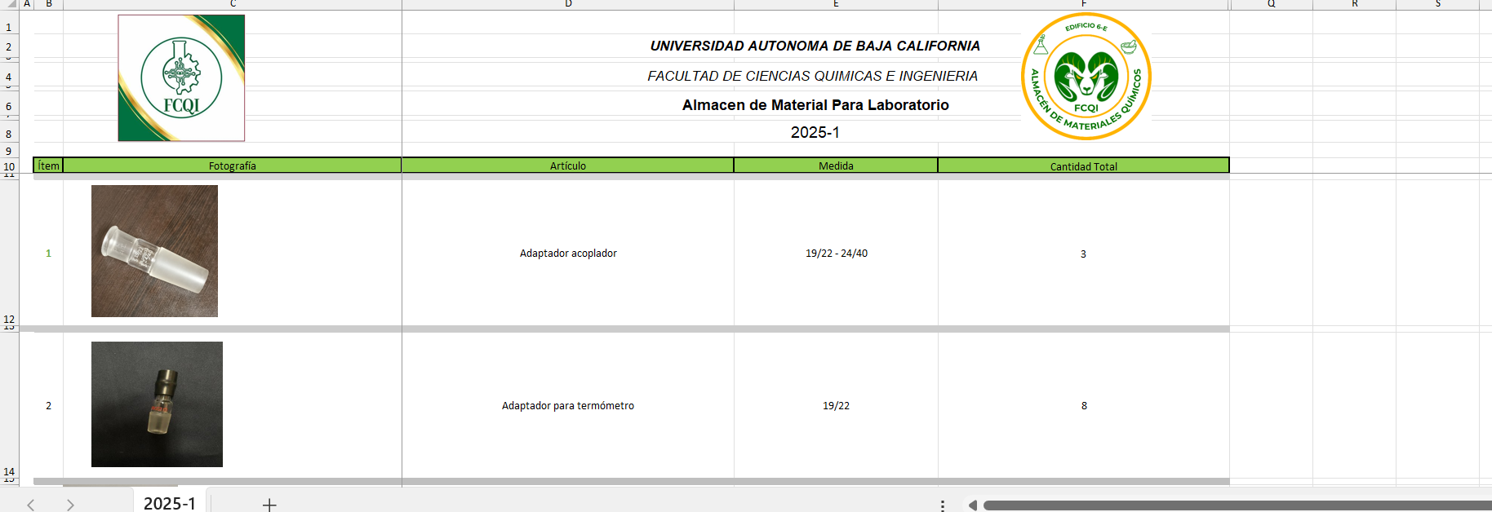Select column D header

[x=568, y=4]
